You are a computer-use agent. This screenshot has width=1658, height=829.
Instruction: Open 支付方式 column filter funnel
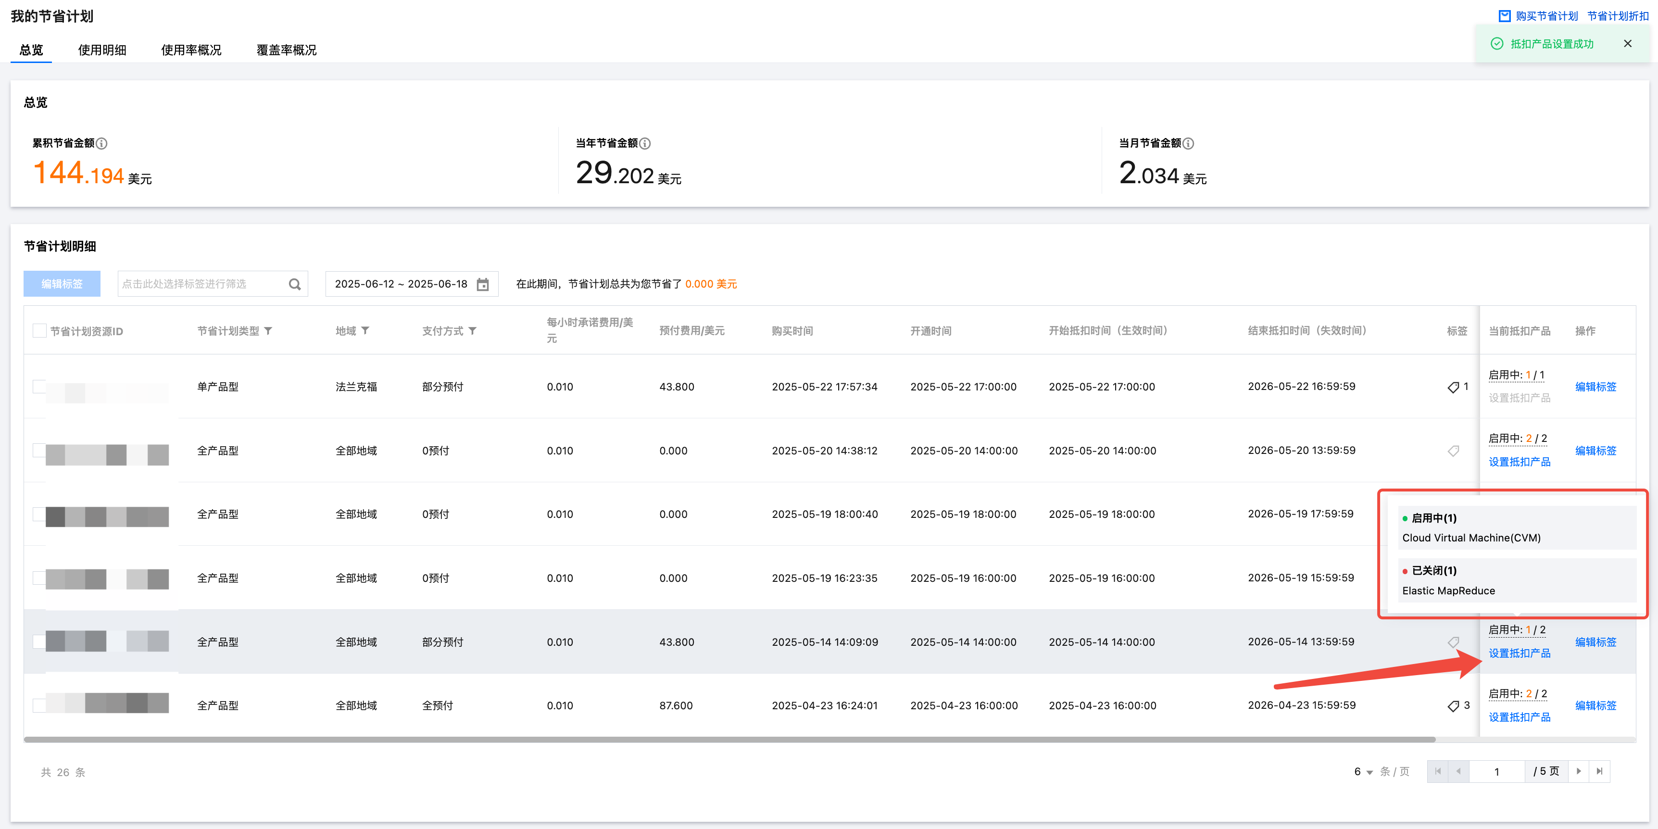coord(472,331)
